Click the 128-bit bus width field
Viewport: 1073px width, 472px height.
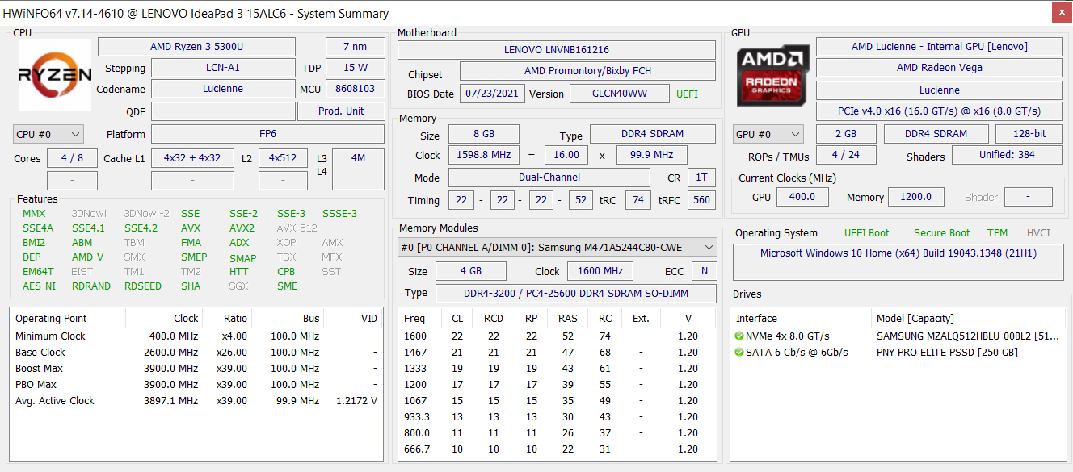coord(1029,135)
